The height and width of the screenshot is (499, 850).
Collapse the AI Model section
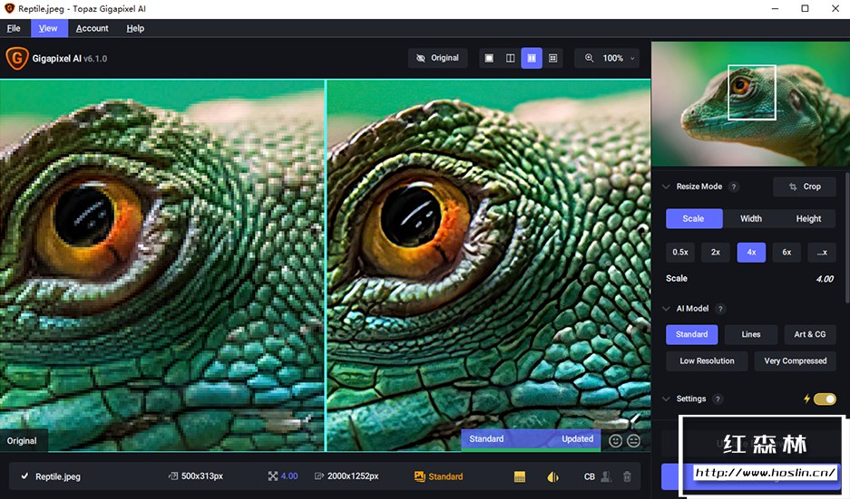click(x=666, y=309)
